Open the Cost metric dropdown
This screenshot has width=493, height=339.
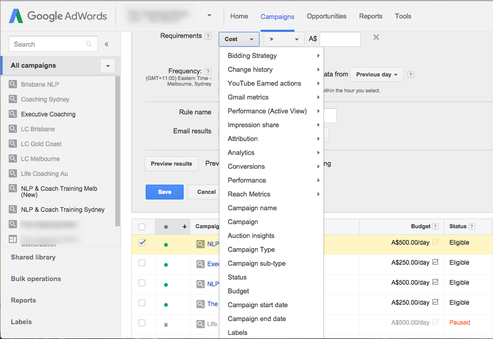point(239,39)
